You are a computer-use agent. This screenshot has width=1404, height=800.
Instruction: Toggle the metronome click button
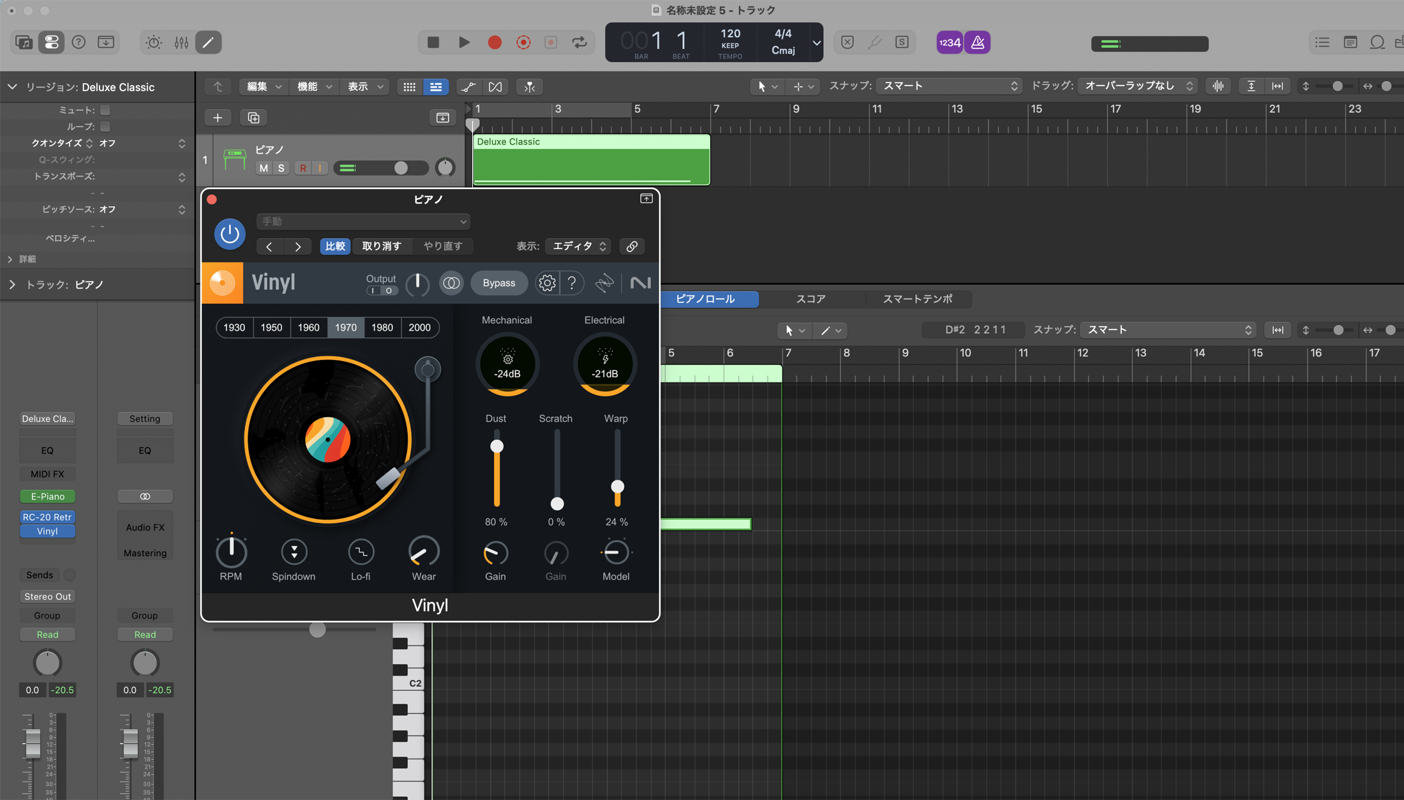click(978, 43)
